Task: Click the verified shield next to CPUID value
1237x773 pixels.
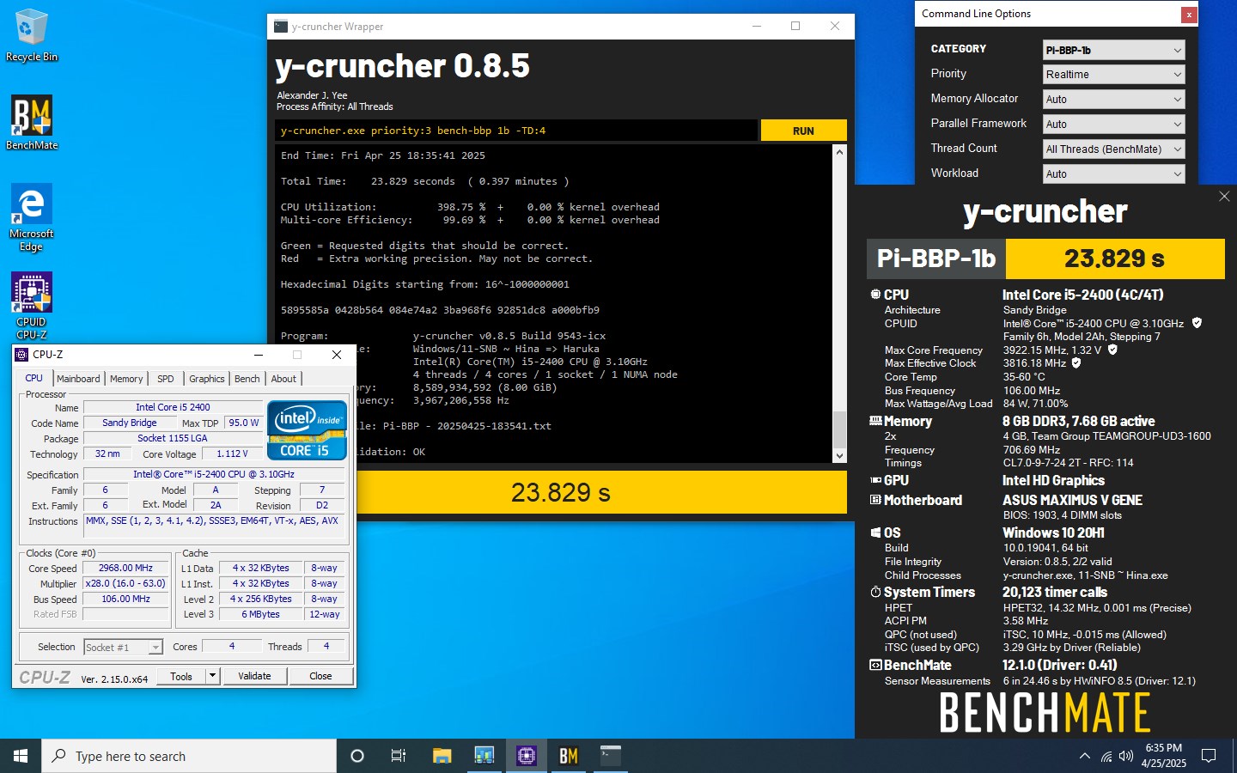Action: pos(1197,323)
